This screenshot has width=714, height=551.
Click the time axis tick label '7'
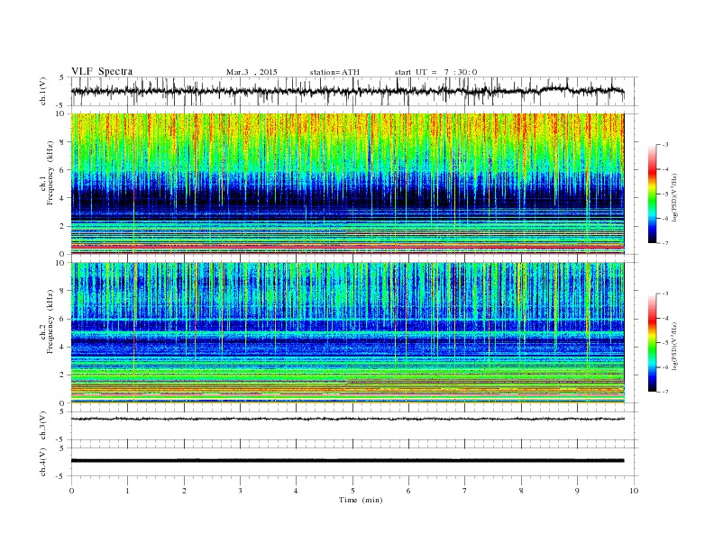tap(465, 491)
